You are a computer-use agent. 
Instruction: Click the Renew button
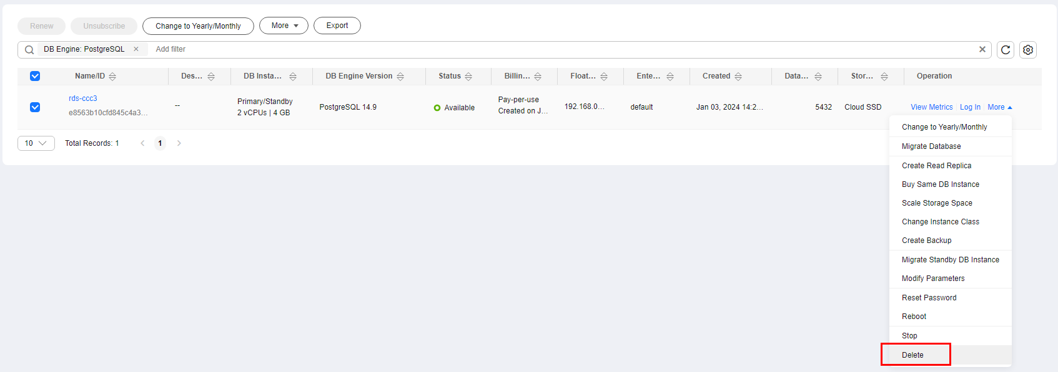[x=41, y=26]
